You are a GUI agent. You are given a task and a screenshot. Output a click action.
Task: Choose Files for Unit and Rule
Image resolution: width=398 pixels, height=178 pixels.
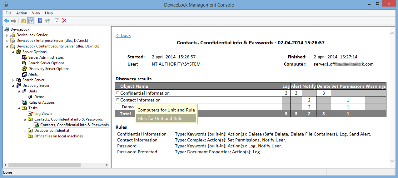click(166, 118)
